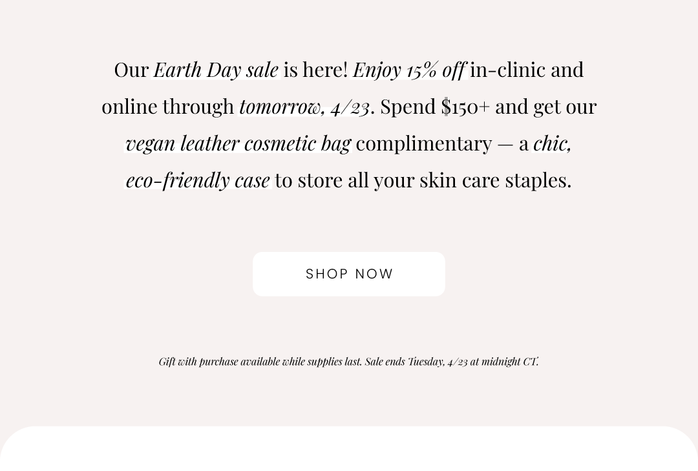The height and width of the screenshot is (471, 698).
Task: Click the 'eco-friendly case' highlighted phrase
Action: tap(198, 180)
